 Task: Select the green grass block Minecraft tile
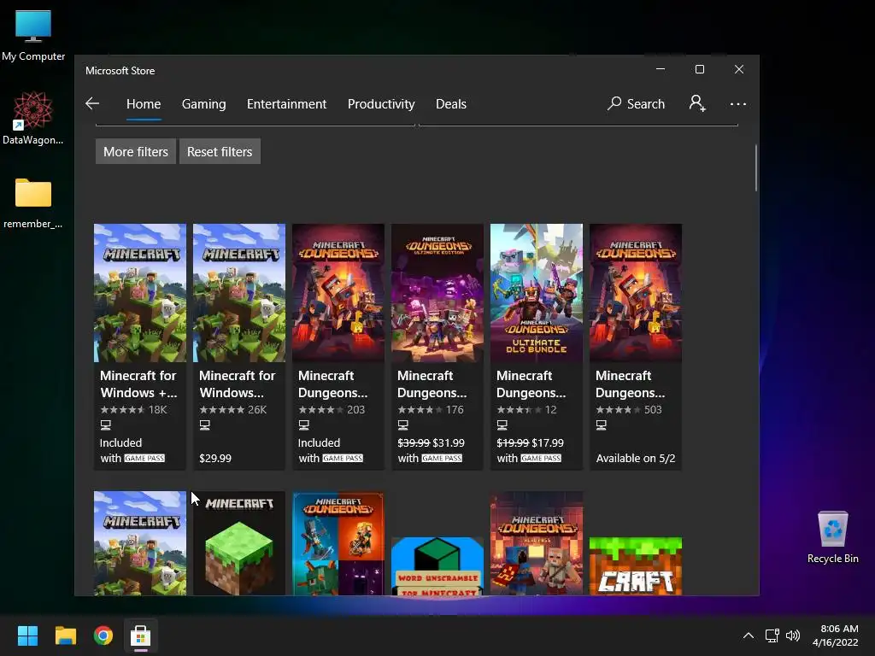coord(239,543)
